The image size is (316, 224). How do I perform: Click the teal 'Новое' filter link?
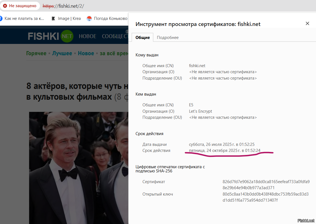[86, 53]
